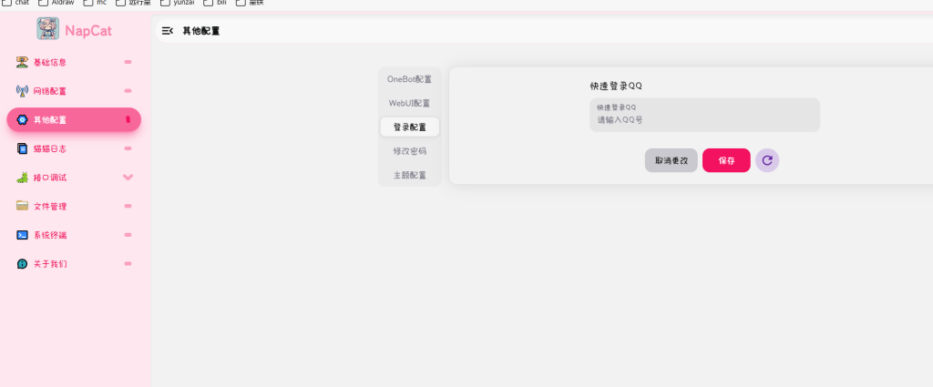Click the 取消更改 button
Viewport: 933px width, 387px height.
(671, 160)
